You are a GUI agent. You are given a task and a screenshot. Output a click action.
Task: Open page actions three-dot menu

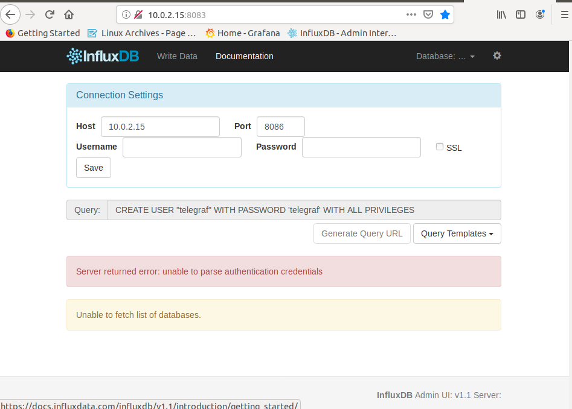click(x=411, y=14)
